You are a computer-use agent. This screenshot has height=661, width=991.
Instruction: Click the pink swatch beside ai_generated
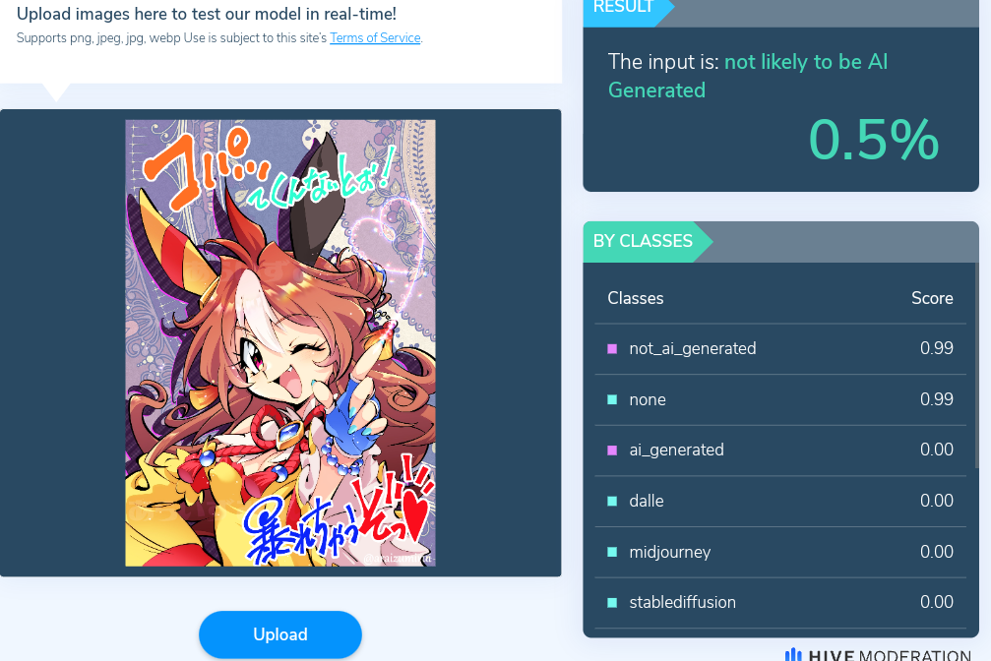612,450
